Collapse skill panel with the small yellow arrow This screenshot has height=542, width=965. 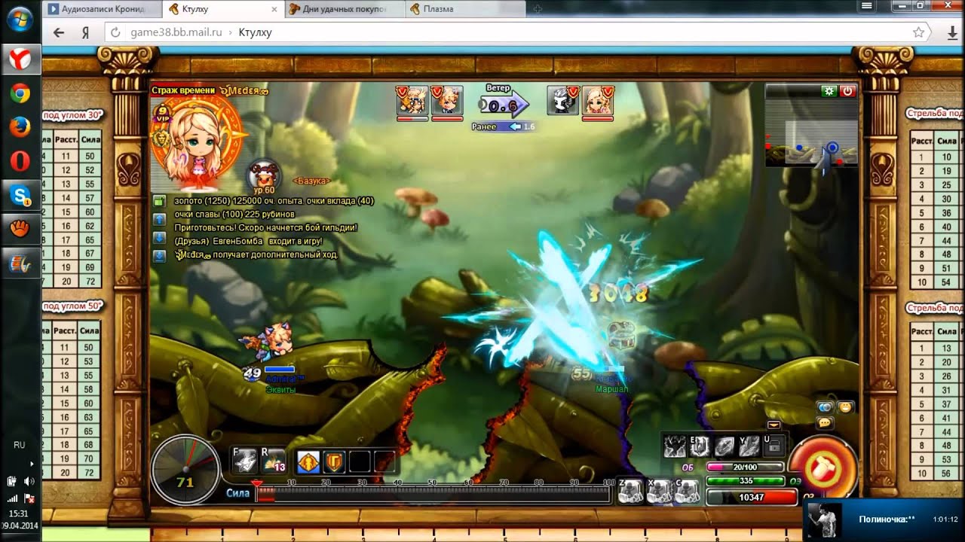click(x=774, y=425)
